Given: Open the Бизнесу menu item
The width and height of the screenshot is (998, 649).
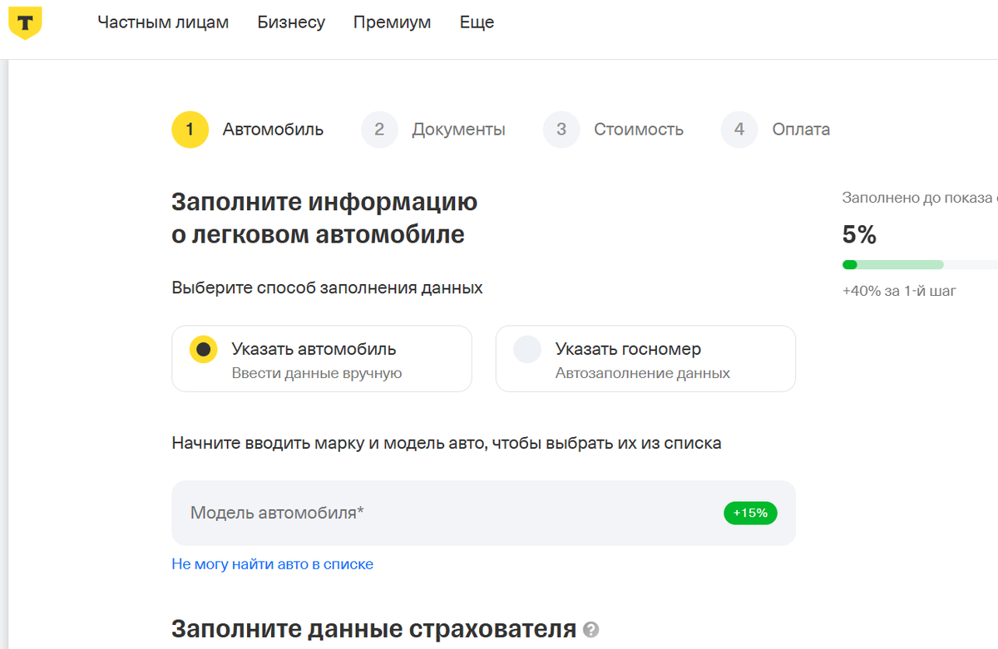Looking at the screenshot, I should coord(291,22).
